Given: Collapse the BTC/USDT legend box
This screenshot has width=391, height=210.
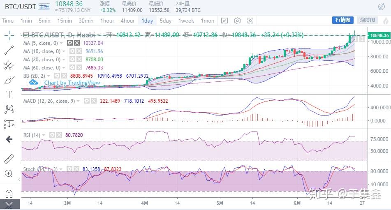Looking at the screenshot, I should pos(25,35).
